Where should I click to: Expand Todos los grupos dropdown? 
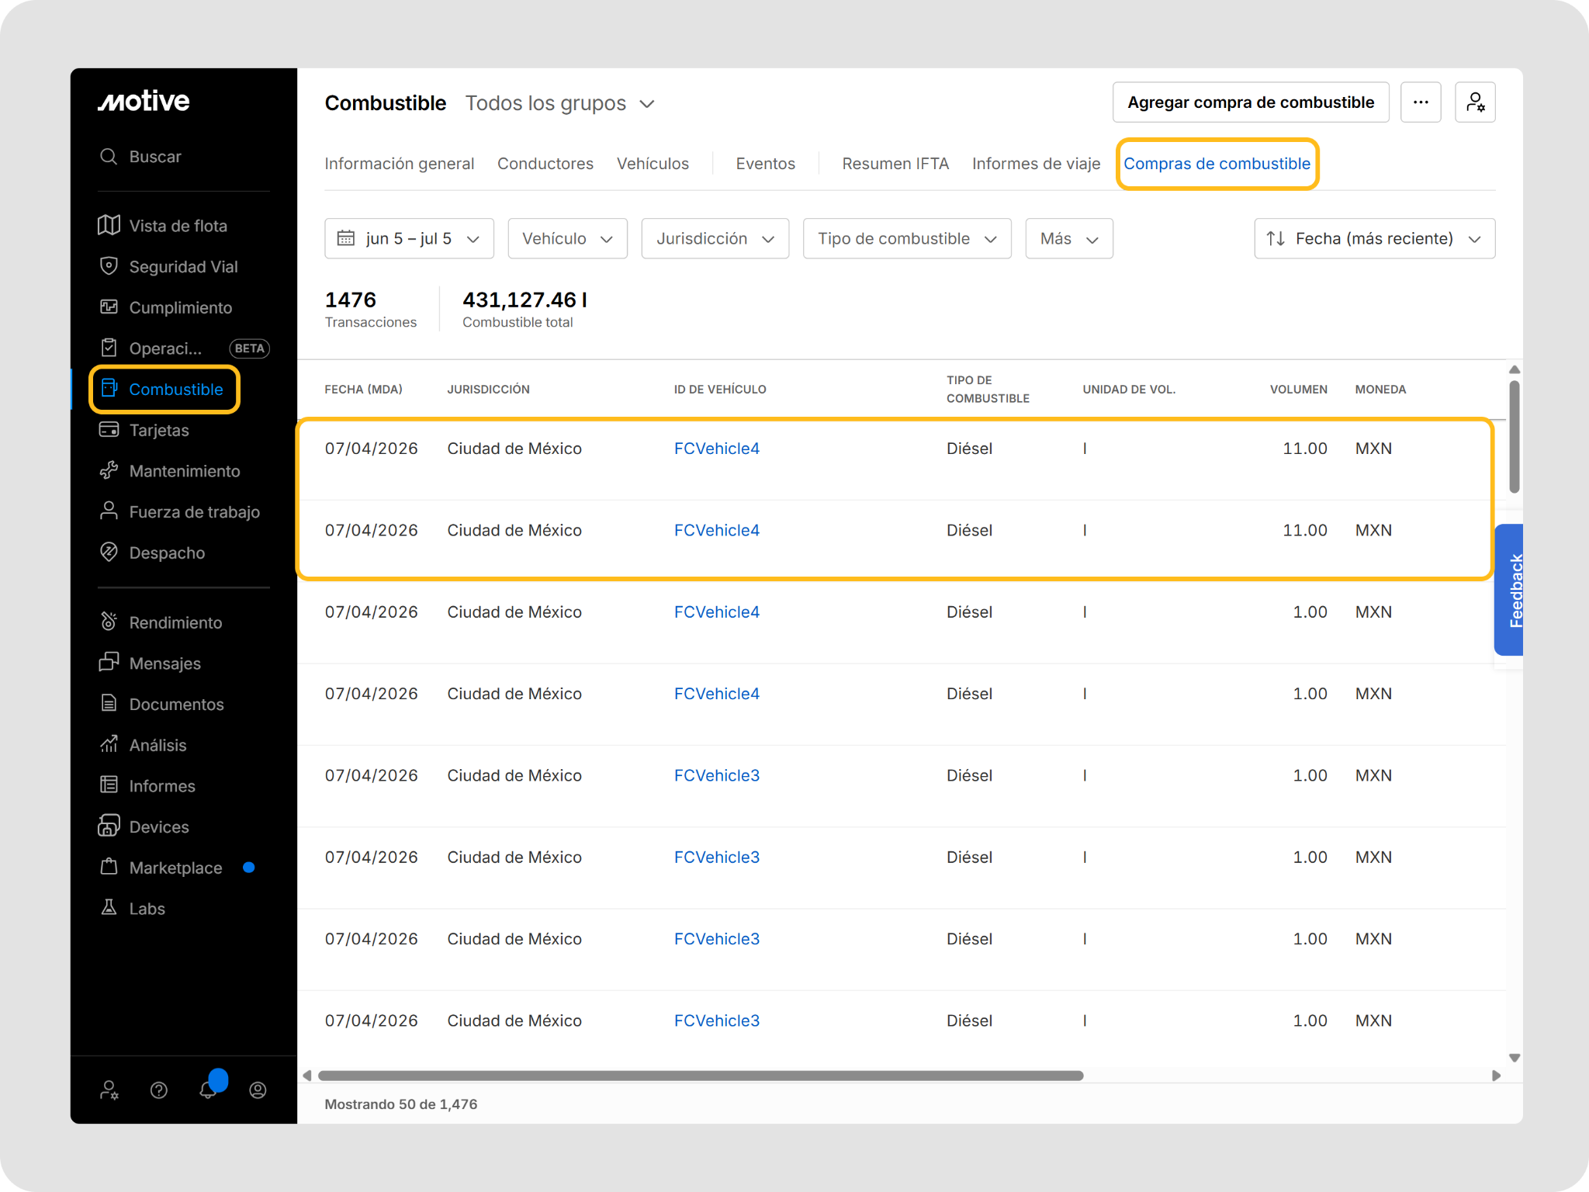coord(560,103)
